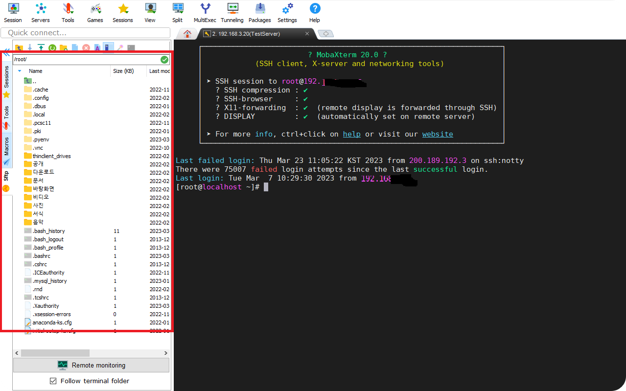Screen dimensions: 626x391
Task: Open Remote monitoring
Action: pos(91,365)
